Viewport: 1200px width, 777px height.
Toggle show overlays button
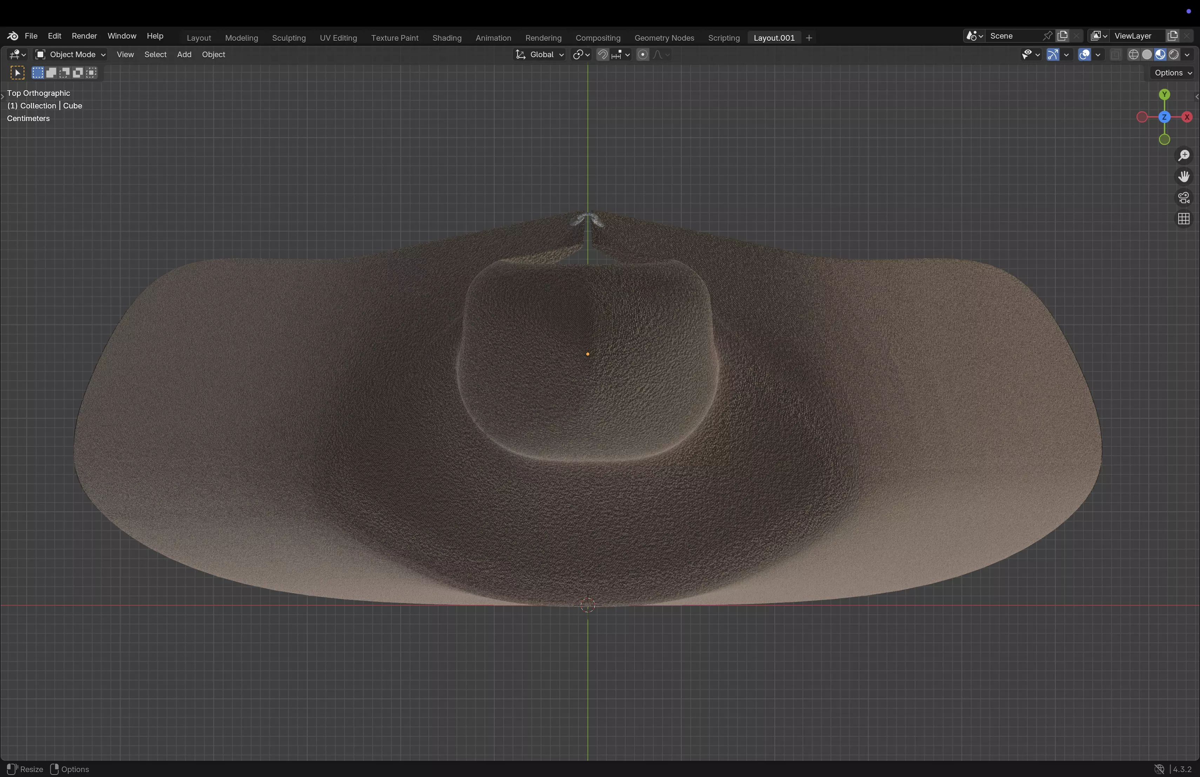tap(1085, 54)
